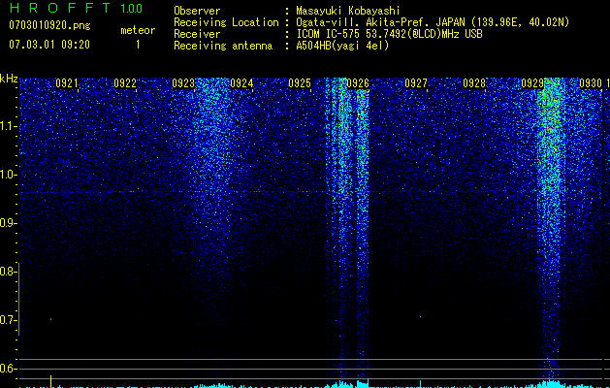Click the 0.8 kHz axis label

[x=8, y=272]
